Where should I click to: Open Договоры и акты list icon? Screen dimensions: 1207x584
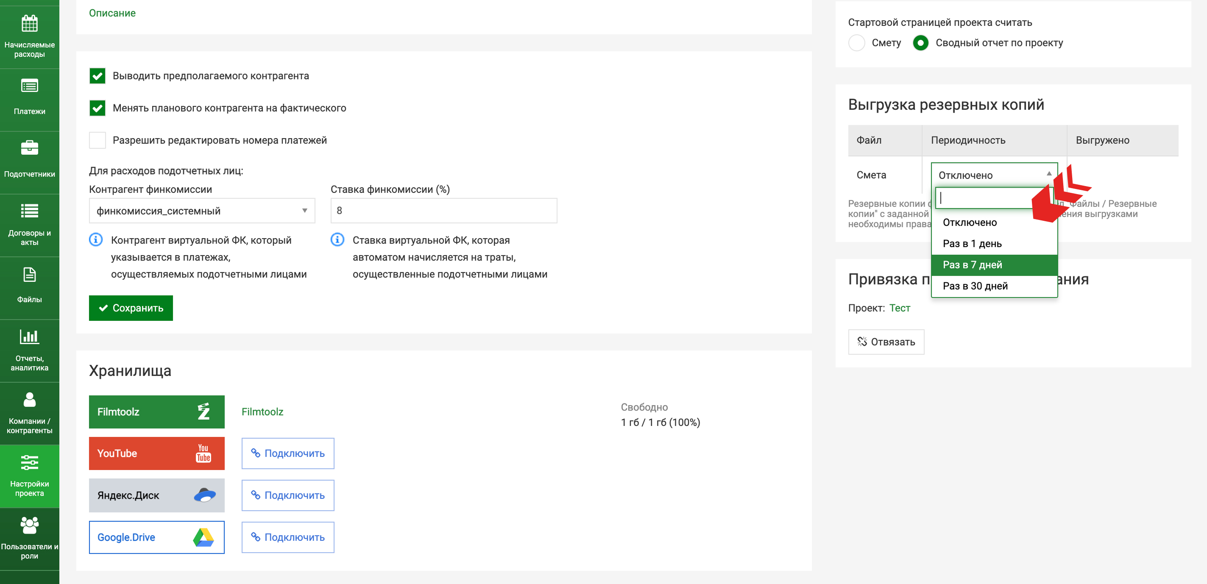click(x=30, y=211)
